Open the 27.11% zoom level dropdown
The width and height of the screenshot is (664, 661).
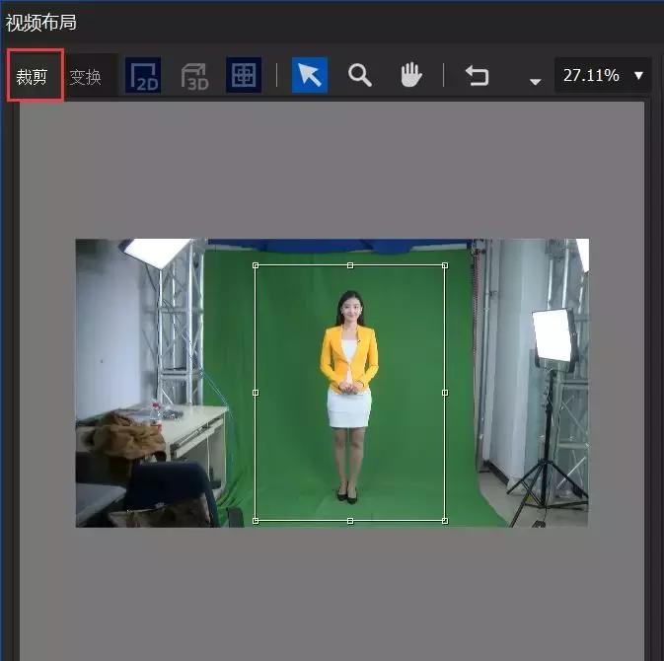coord(603,75)
